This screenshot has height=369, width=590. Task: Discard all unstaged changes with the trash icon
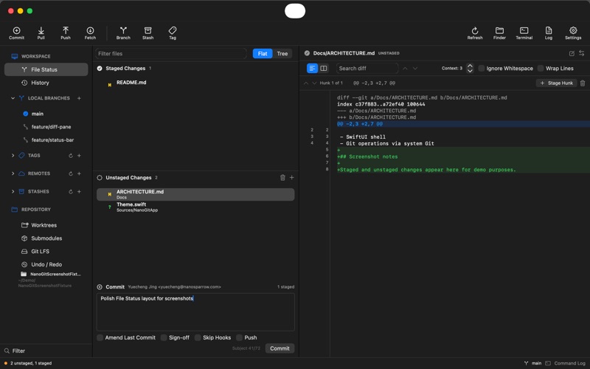[x=282, y=177]
